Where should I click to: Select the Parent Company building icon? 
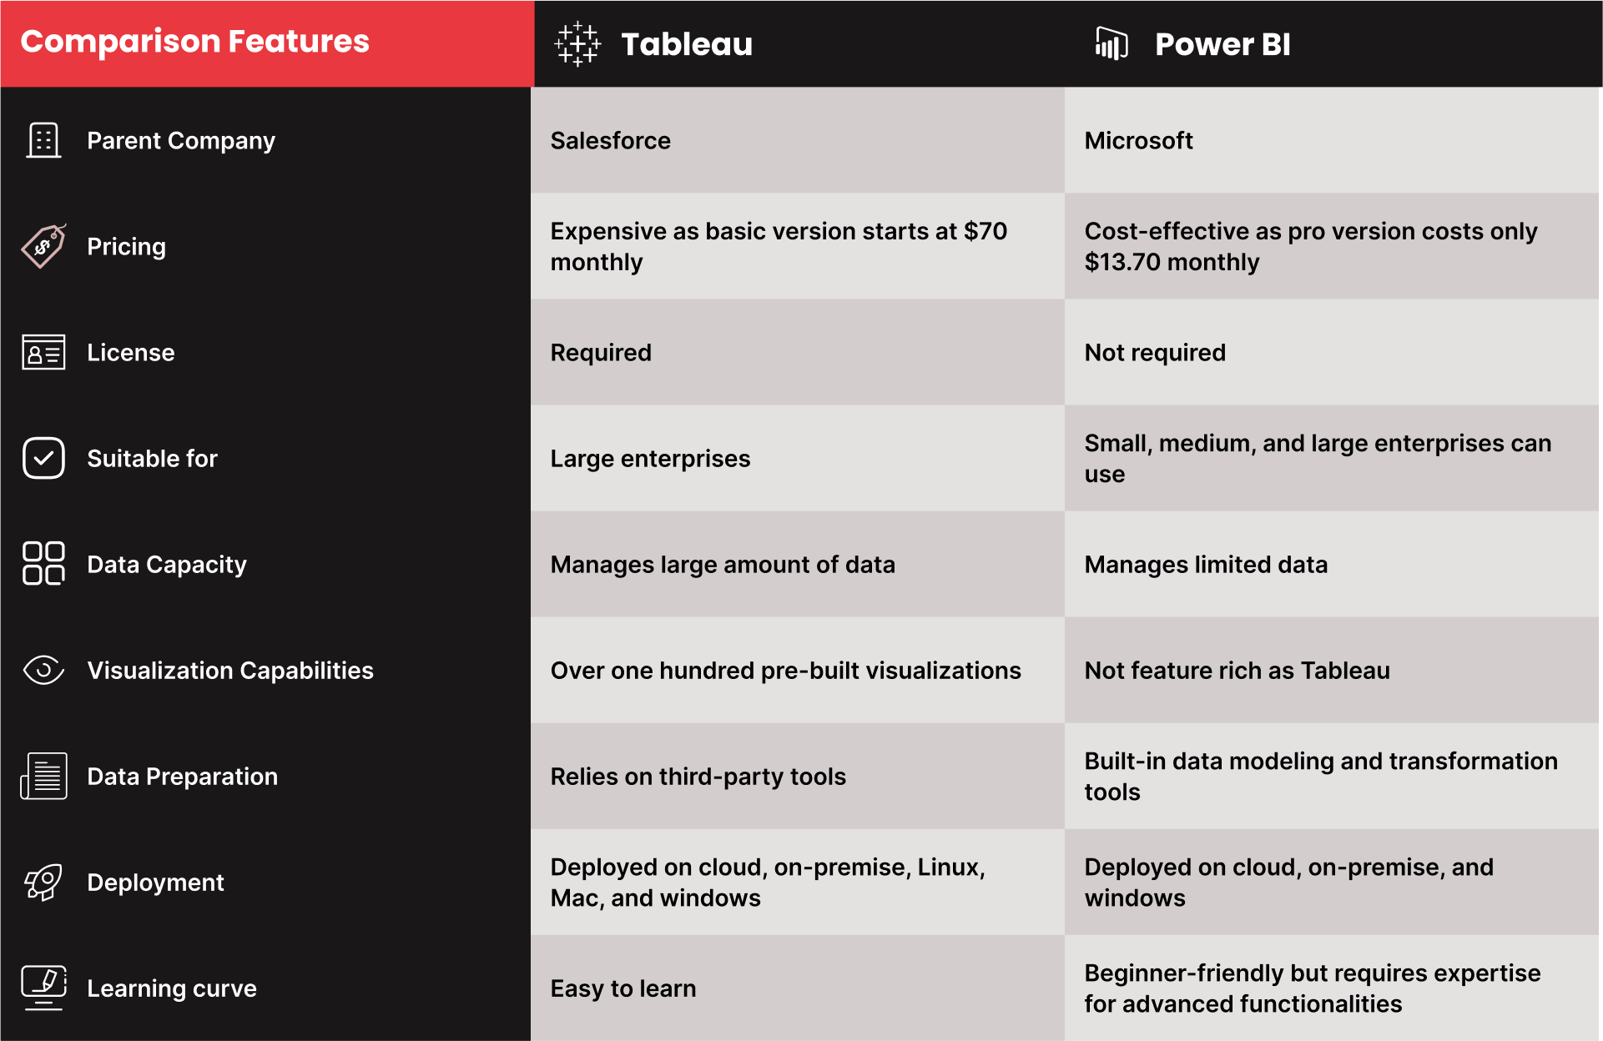[43, 140]
